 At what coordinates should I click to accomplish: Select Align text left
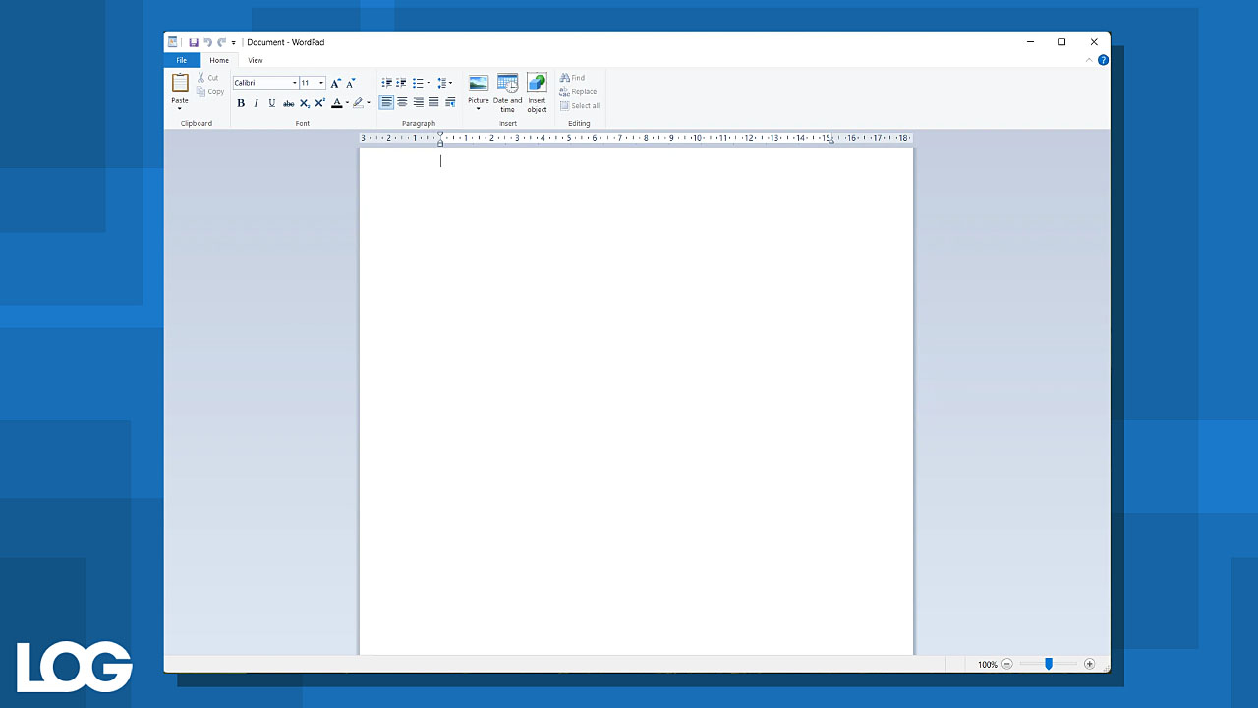[387, 102]
